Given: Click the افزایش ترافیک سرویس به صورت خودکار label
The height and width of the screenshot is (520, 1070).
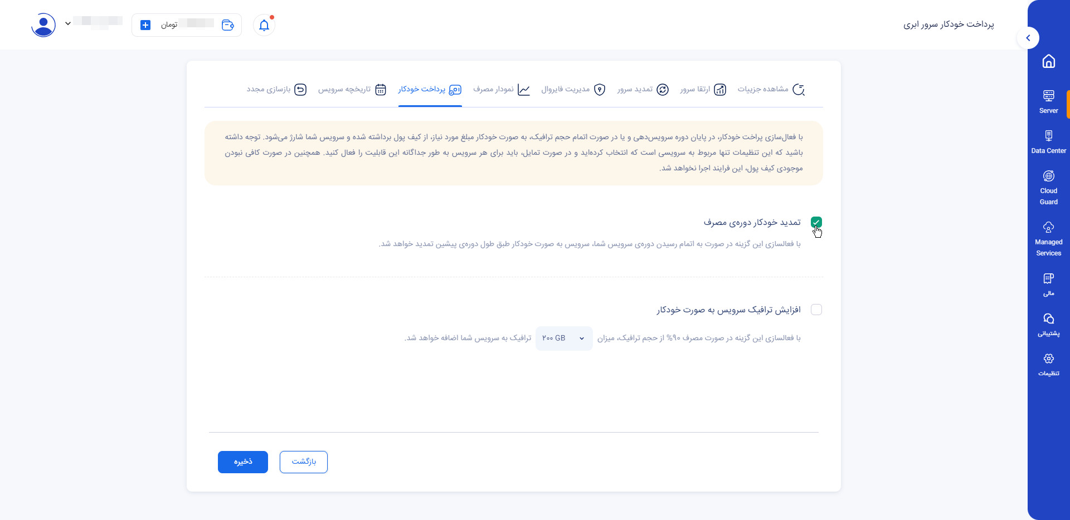Looking at the screenshot, I should click(728, 310).
